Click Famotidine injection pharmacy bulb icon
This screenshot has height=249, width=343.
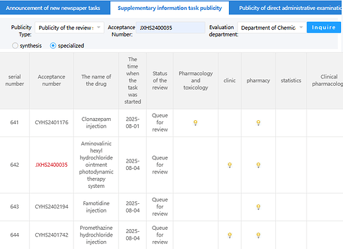258,207
